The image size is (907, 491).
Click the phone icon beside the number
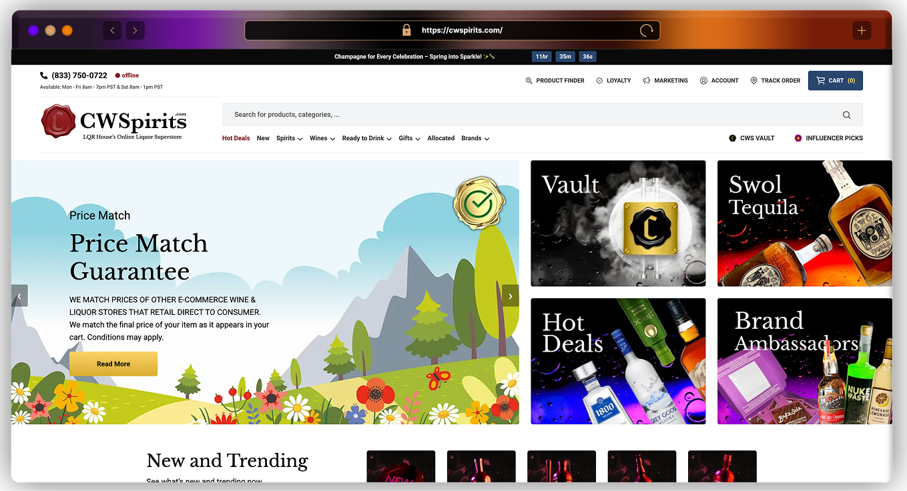pos(44,75)
